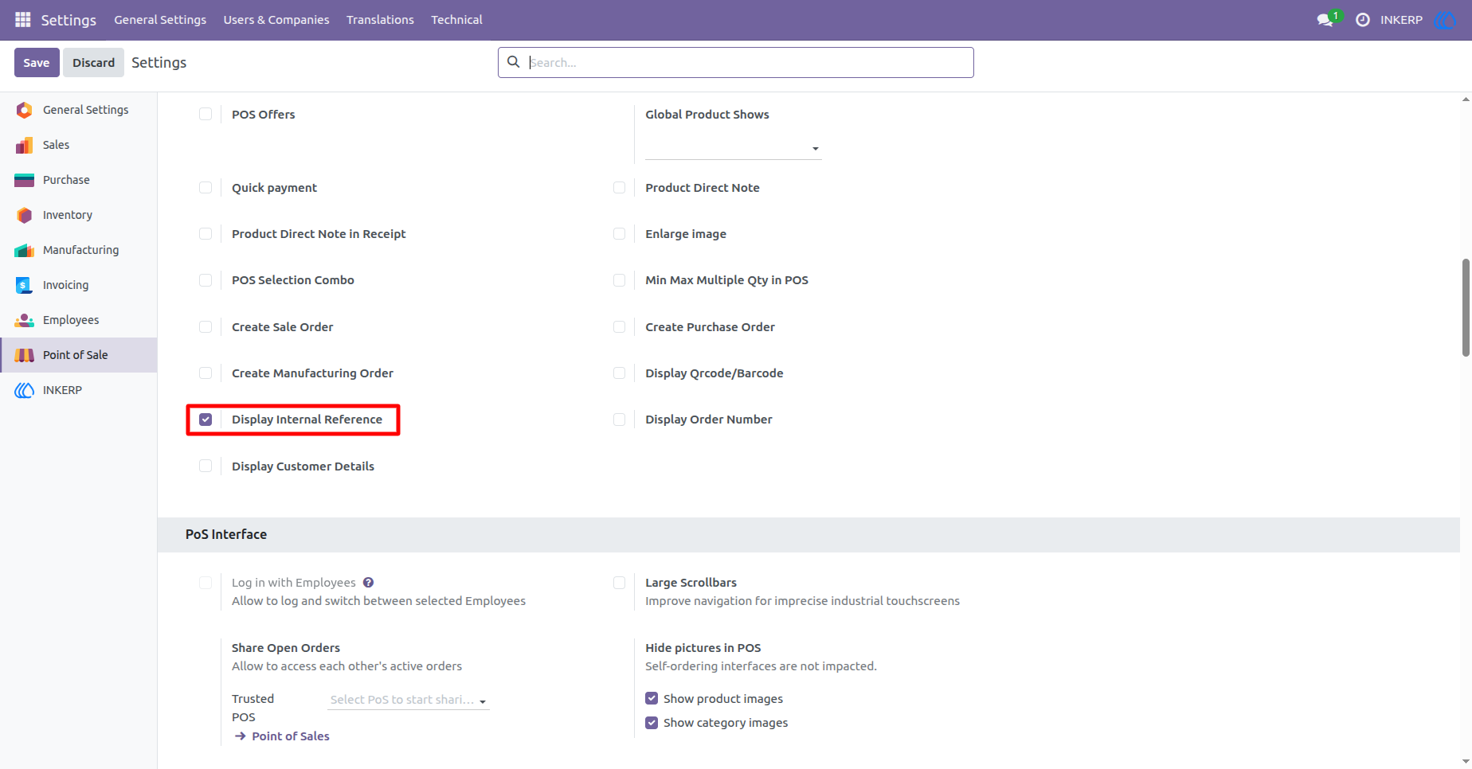Enable Enlarge image checkbox
Viewport: 1472px width, 769px height.
(619, 233)
